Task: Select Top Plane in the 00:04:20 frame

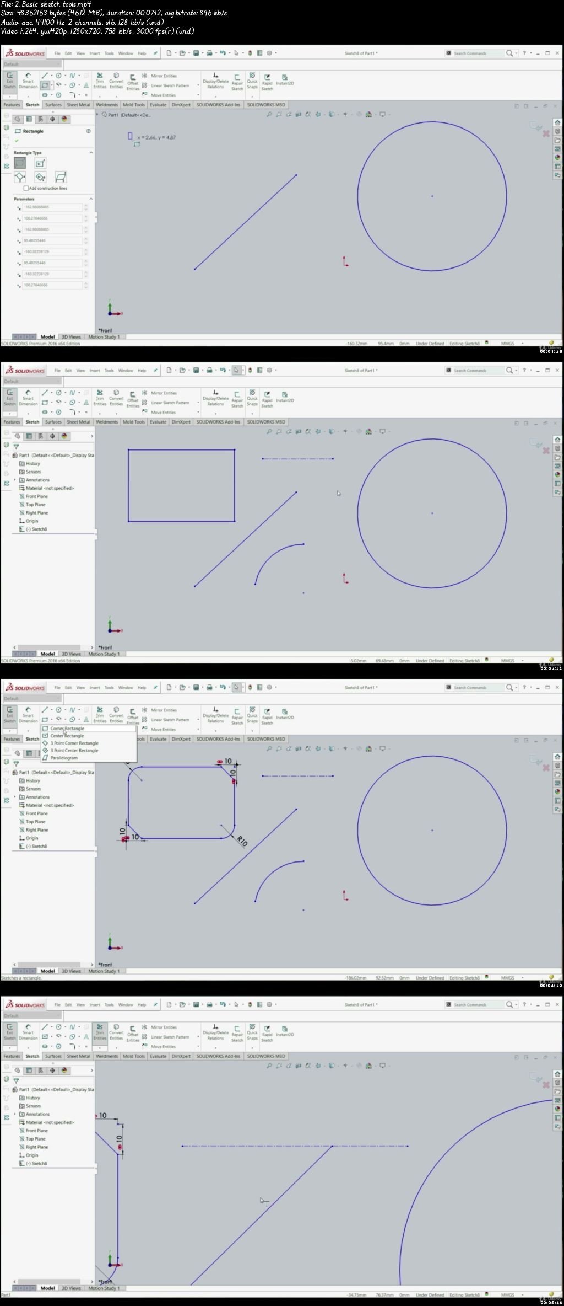Action: click(36, 822)
